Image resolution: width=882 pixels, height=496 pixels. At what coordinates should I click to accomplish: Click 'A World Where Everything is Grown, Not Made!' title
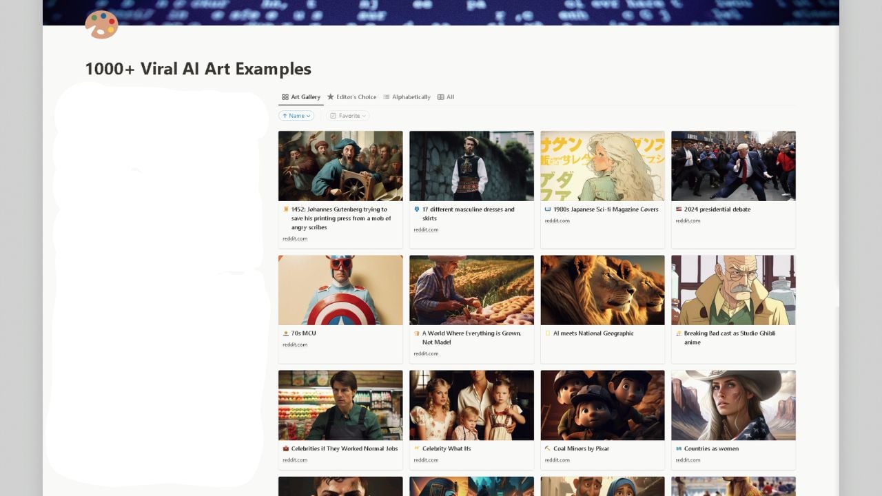point(471,338)
